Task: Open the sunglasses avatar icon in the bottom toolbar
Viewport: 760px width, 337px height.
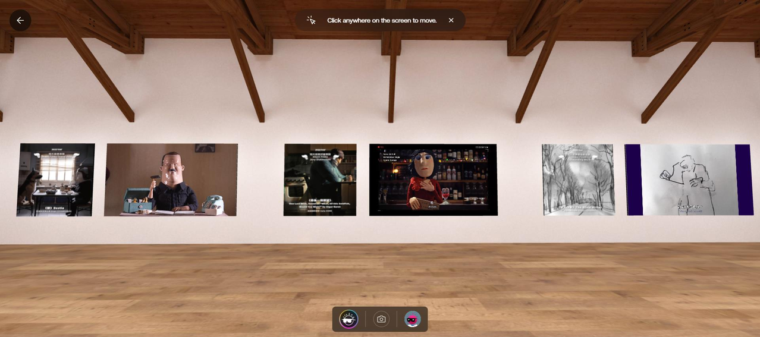Action: click(x=348, y=319)
